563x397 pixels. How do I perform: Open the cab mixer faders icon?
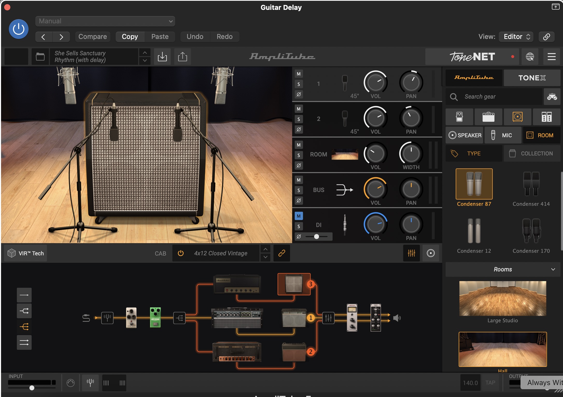click(411, 253)
